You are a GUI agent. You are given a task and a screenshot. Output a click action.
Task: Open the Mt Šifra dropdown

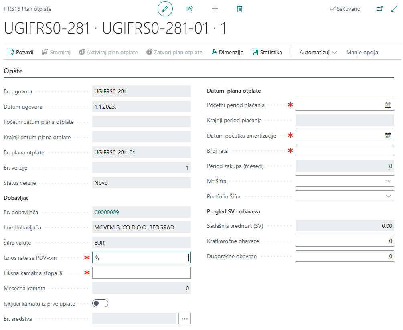click(x=388, y=181)
